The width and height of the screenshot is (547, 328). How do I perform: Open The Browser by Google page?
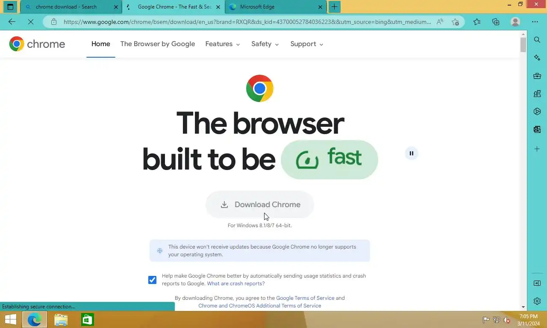click(158, 44)
